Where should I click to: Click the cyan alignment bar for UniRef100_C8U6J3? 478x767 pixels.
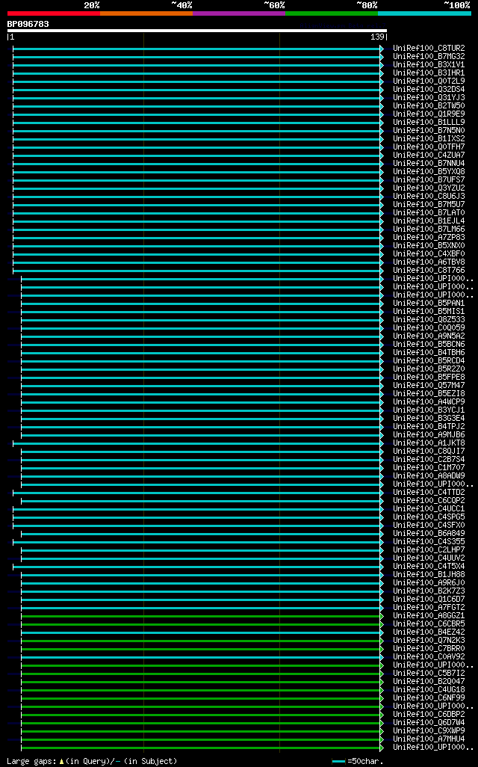(197, 197)
